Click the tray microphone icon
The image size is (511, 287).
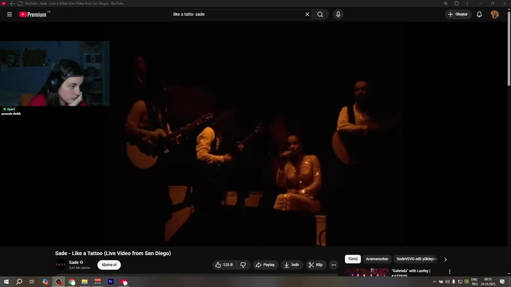[454, 282]
